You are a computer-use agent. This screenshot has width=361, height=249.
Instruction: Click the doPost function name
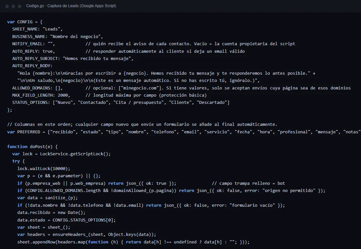[37, 146]
